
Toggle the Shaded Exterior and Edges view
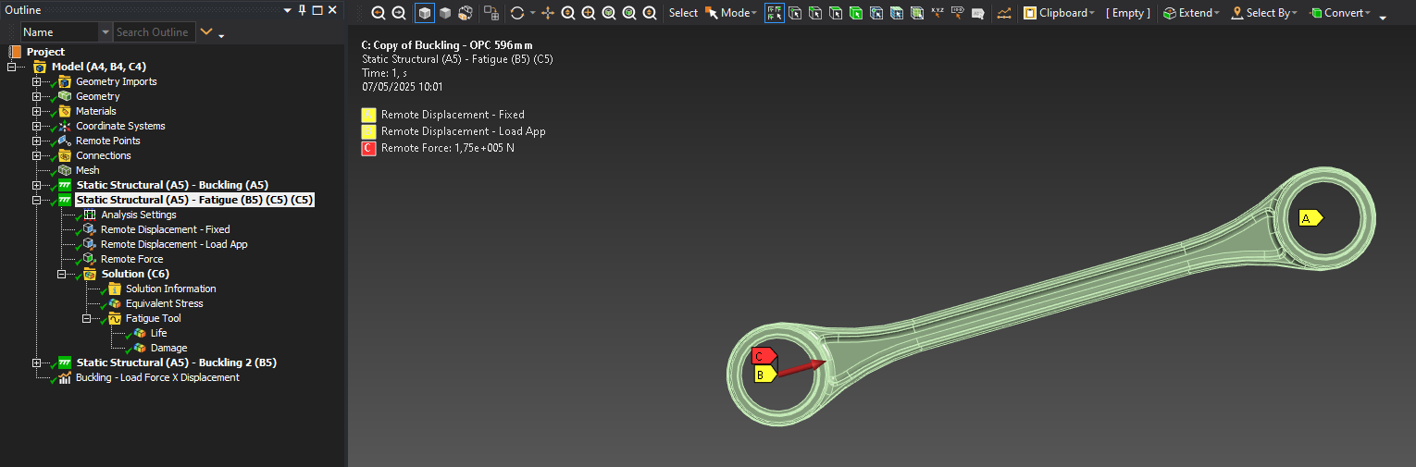coord(425,13)
